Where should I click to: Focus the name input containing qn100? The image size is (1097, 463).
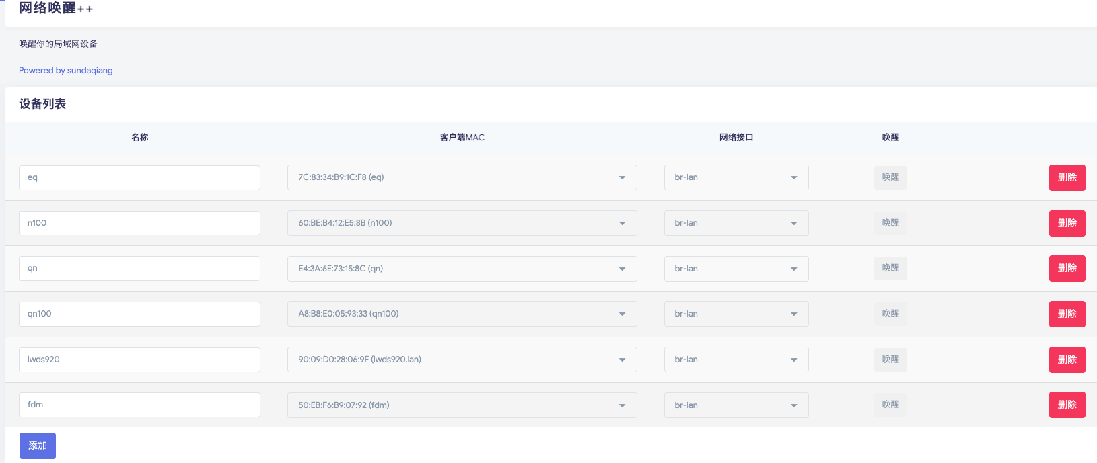[139, 314]
